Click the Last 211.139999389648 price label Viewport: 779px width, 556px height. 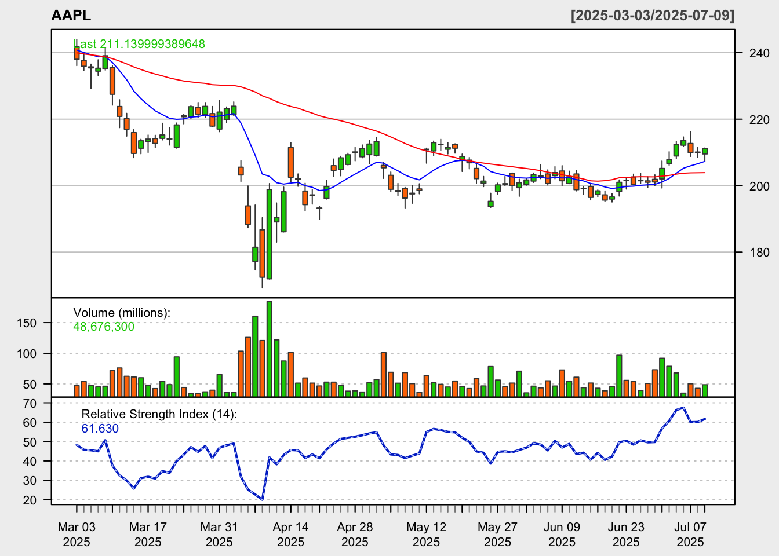click(x=141, y=44)
